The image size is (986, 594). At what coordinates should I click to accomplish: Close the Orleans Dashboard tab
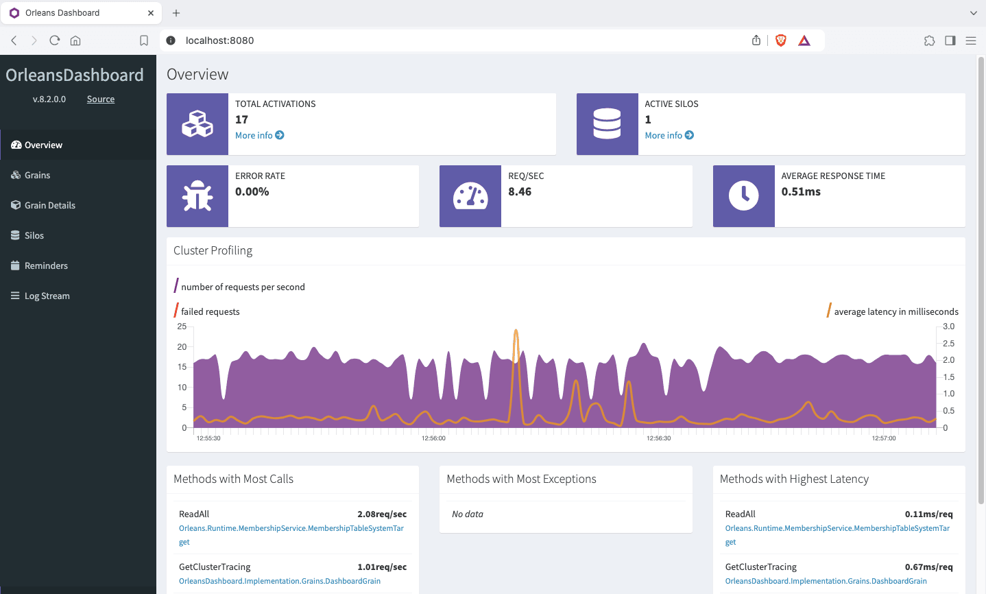(151, 13)
